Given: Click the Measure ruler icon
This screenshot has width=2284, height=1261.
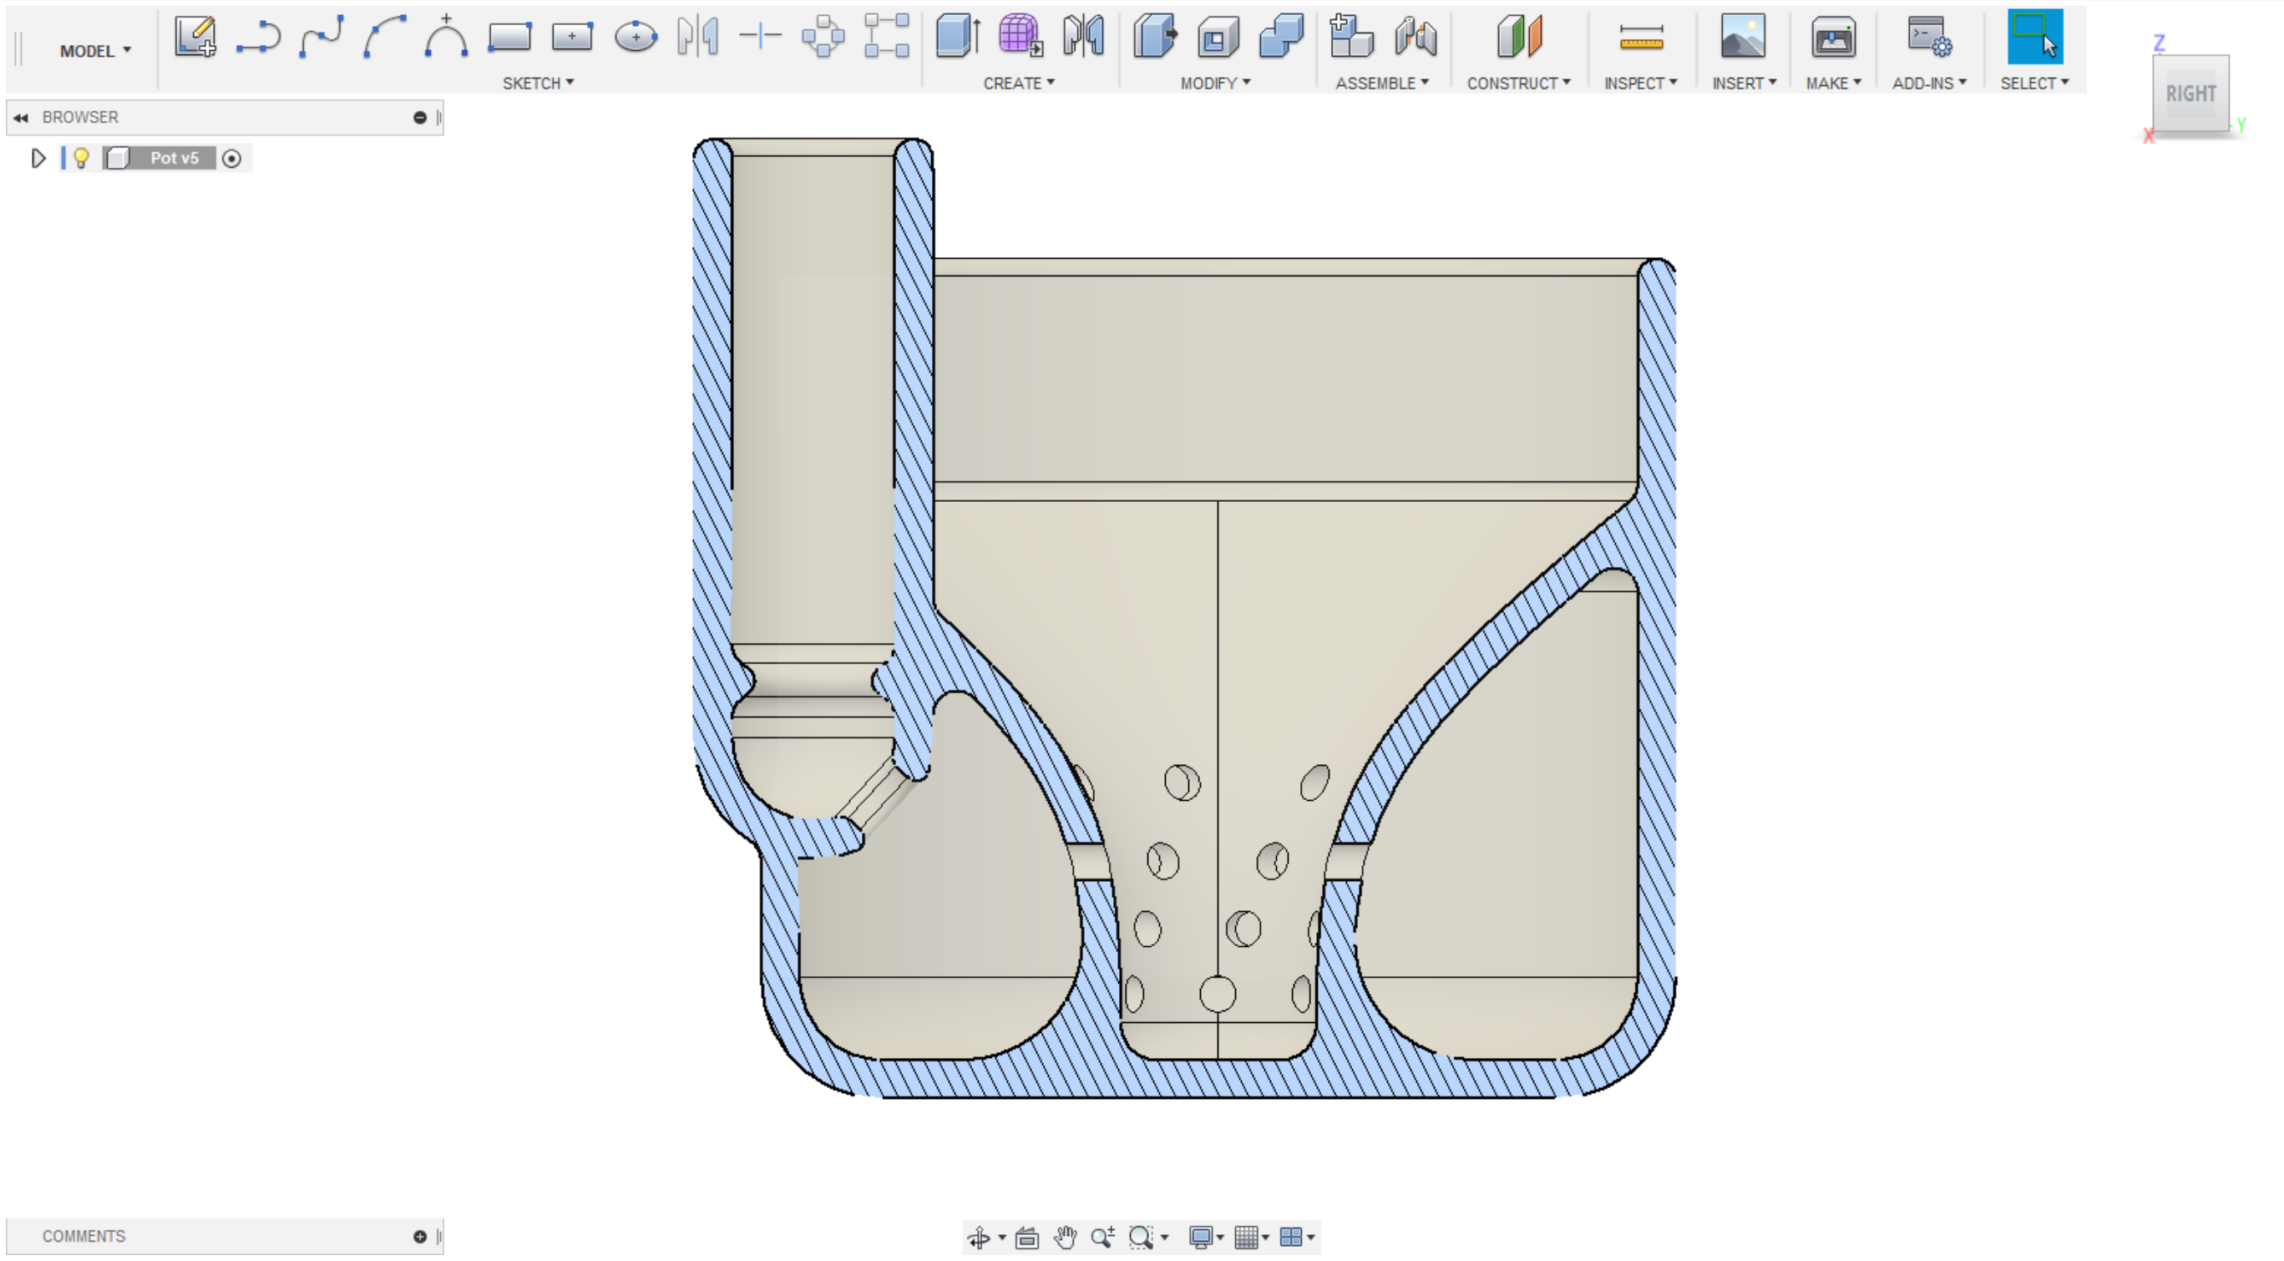Looking at the screenshot, I should pos(1640,38).
